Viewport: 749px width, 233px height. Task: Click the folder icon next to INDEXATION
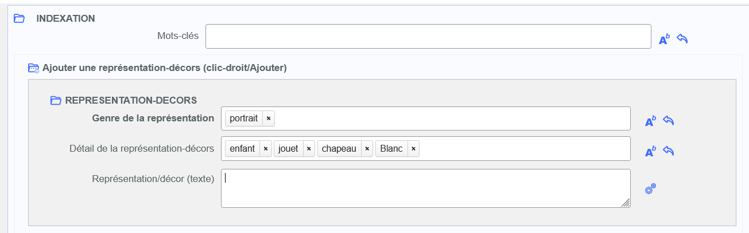(19, 18)
